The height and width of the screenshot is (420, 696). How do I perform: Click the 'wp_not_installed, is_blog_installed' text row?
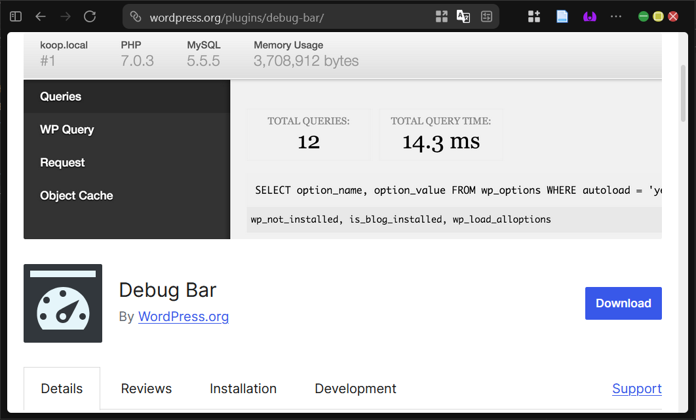pyautogui.click(x=454, y=220)
